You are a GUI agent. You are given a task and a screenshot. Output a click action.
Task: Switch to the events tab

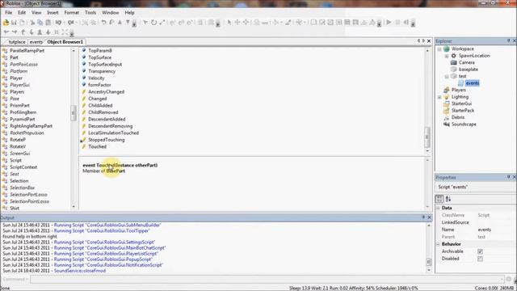point(36,42)
